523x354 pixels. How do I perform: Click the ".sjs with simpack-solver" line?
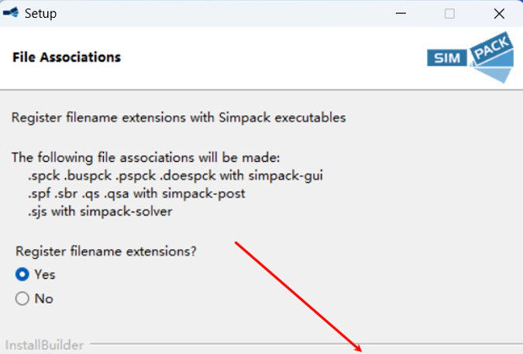click(x=100, y=211)
